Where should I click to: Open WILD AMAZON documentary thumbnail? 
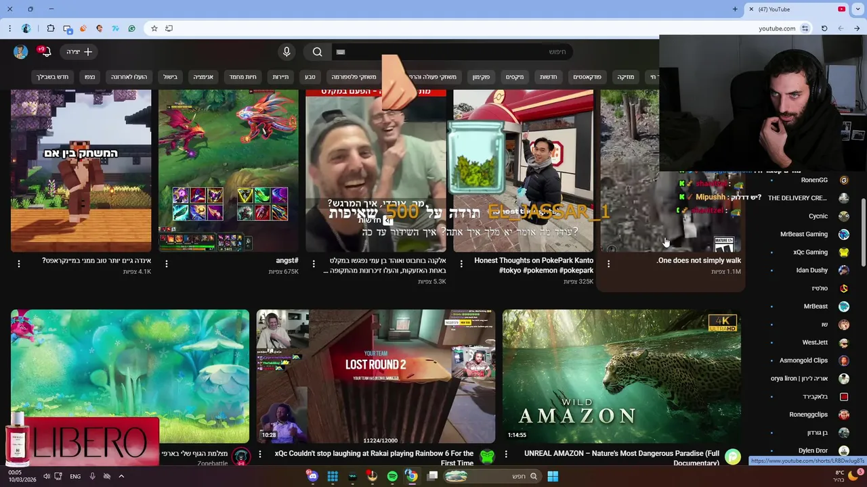tap(622, 377)
